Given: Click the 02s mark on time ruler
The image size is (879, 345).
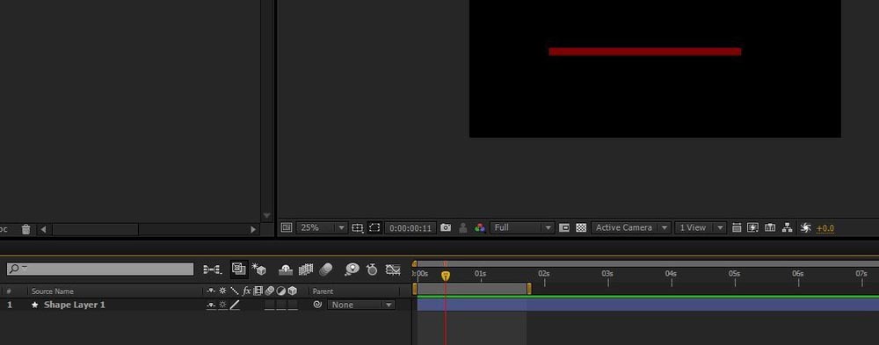Looking at the screenshot, I should (x=544, y=274).
